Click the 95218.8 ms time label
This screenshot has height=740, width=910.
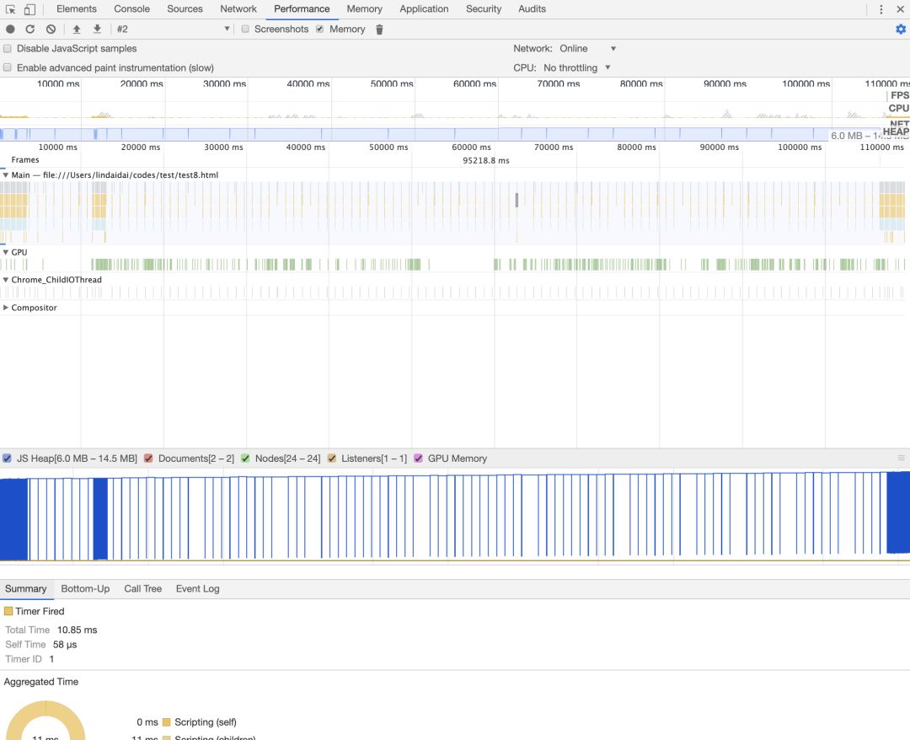486,161
